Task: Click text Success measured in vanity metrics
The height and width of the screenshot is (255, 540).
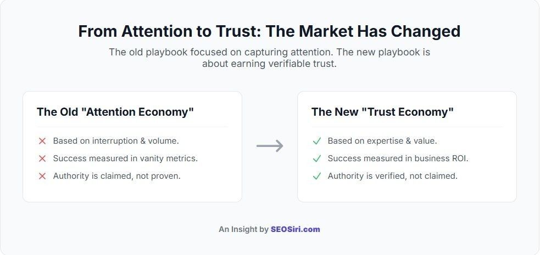Action: pos(125,158)
